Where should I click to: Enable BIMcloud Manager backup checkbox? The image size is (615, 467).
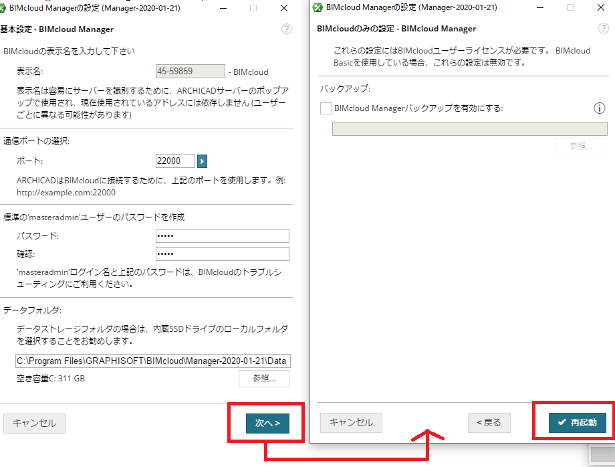coord(326,108)
